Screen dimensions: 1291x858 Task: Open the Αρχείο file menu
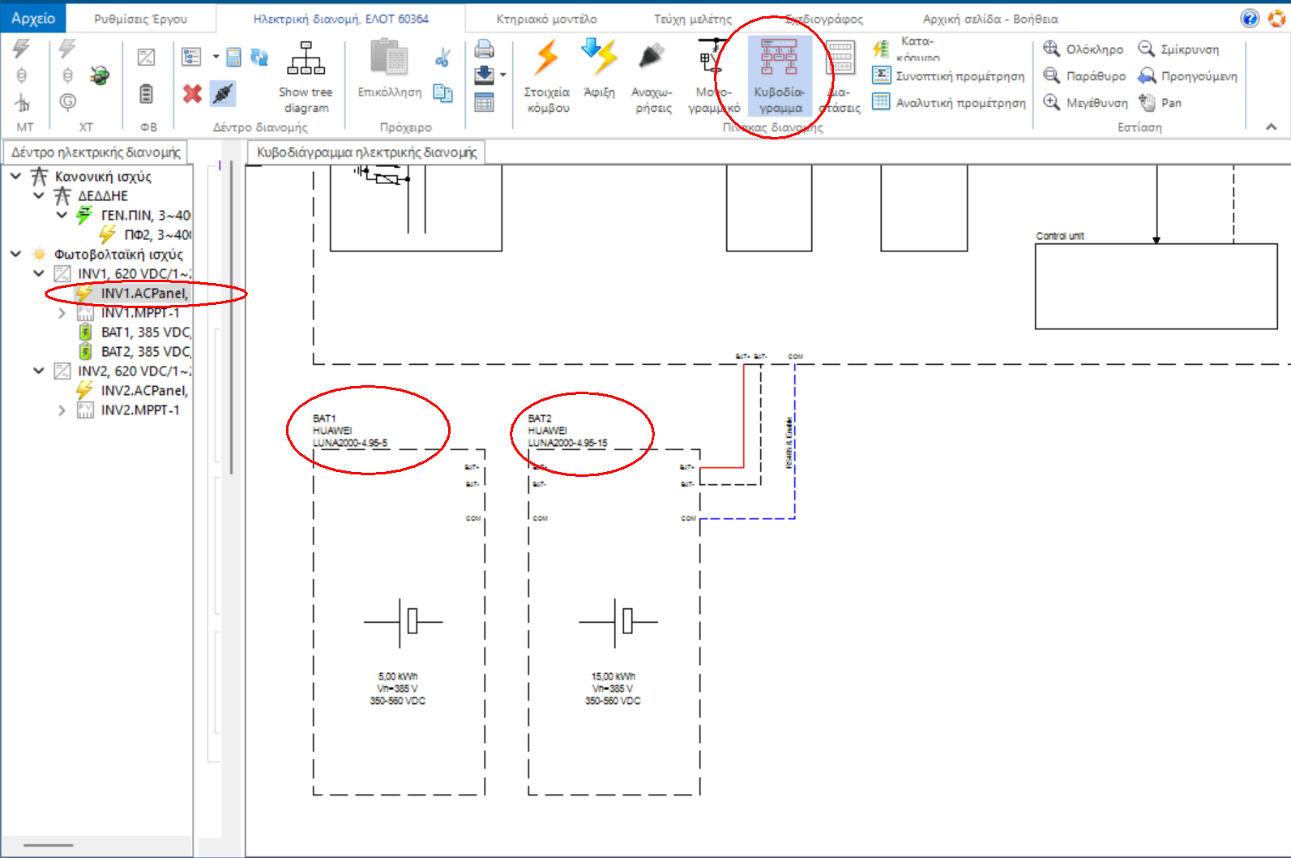click(x=33, y=18)
